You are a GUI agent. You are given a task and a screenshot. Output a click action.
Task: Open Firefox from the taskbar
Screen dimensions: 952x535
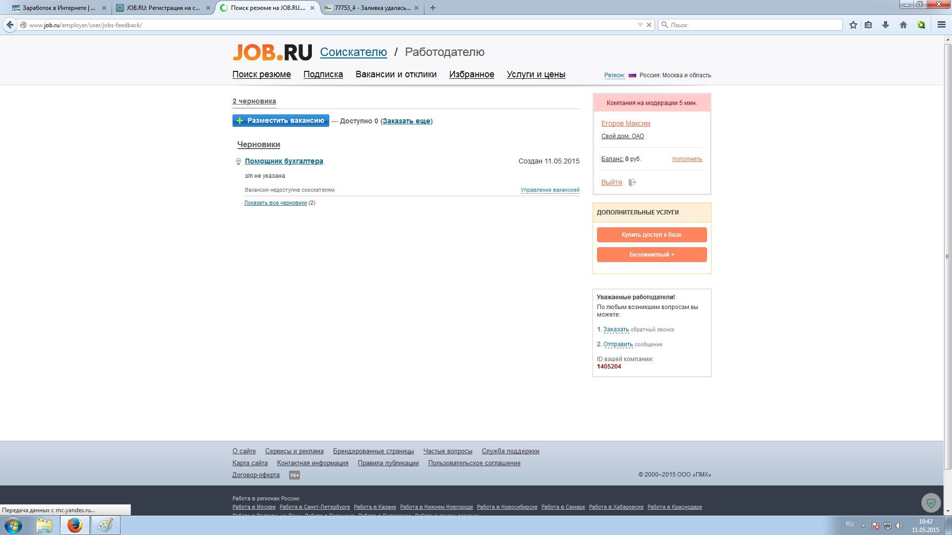pos(75,525)
